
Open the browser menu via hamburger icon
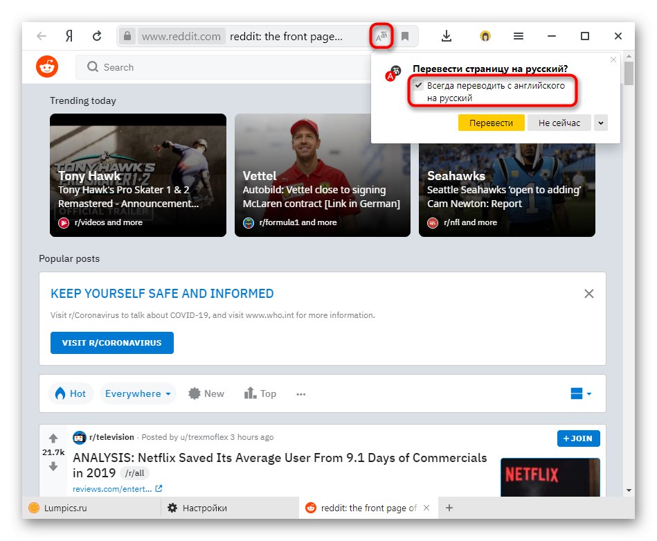518,35
